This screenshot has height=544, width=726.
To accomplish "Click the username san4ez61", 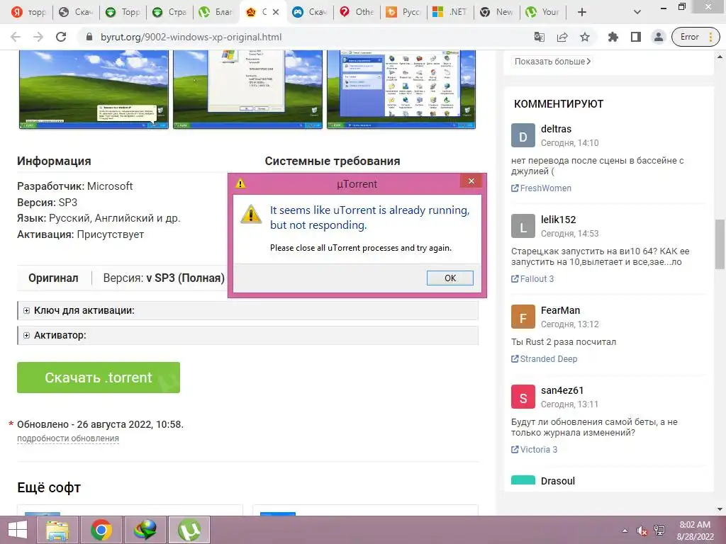I will coord(562,390).
